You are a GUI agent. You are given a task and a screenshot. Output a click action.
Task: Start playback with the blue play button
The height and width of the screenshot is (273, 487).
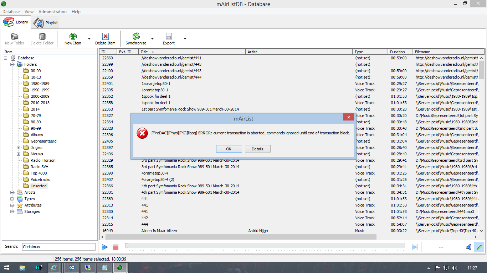click(x=105, y=247)
